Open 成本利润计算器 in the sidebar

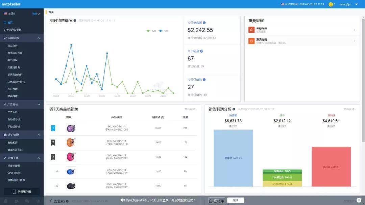tap(16, 180)
